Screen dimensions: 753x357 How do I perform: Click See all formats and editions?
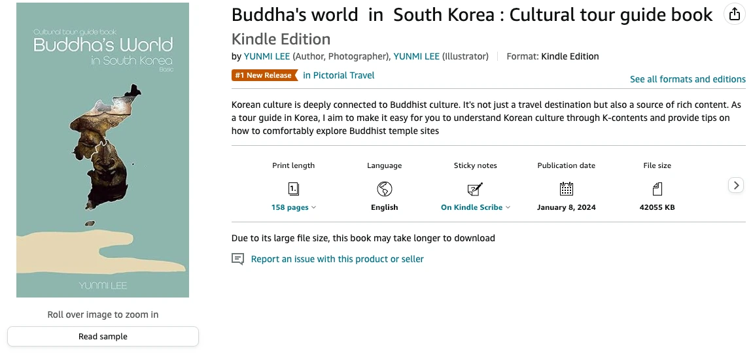pyautogui.click(x=688, y=79)
